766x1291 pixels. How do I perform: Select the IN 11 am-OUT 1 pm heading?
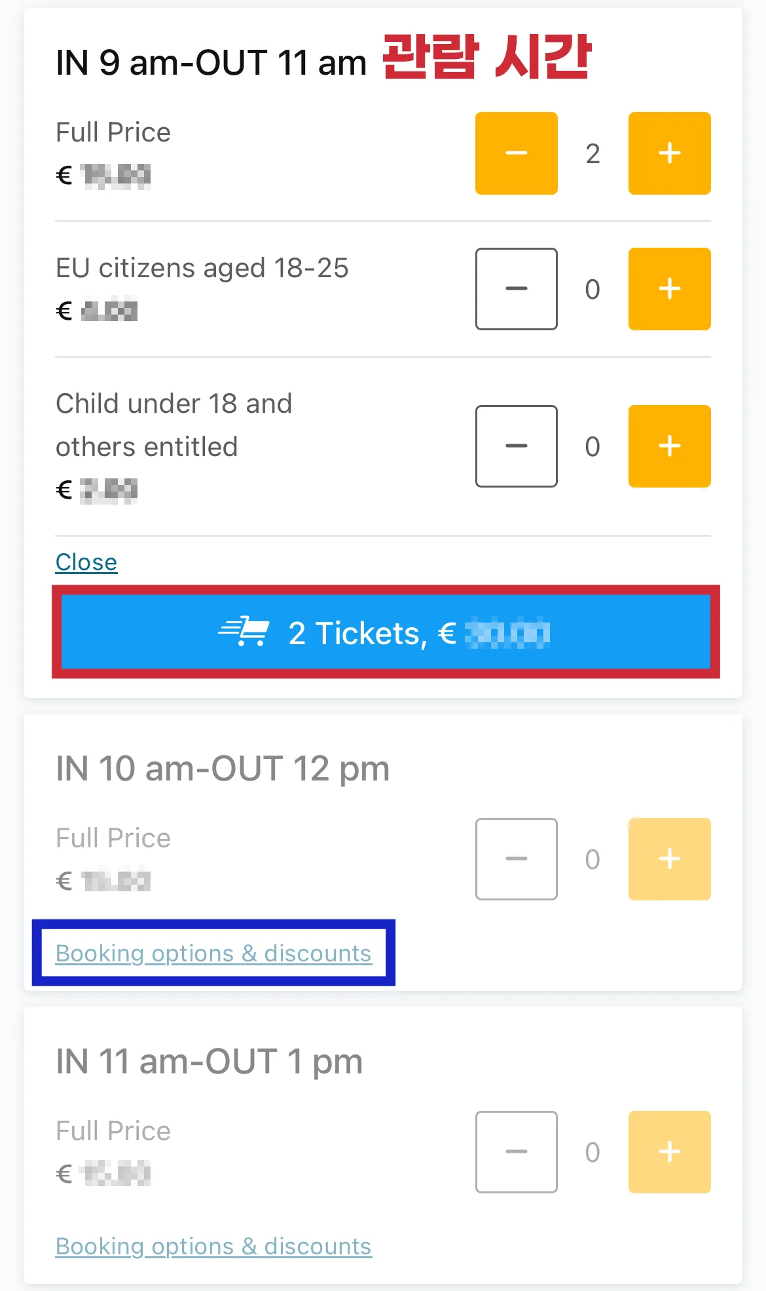pyautogui.click(x=209, y=1062)
